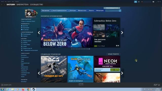This screenshot has width=162, height=91.
Task: Open File Explorer folder icon on taskbar
Action: 13,89
